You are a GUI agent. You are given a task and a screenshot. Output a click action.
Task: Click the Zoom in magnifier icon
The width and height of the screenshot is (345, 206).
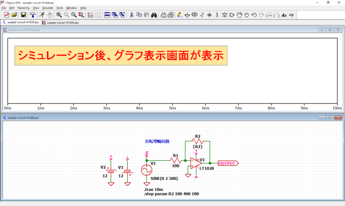(x=59, y=15)
